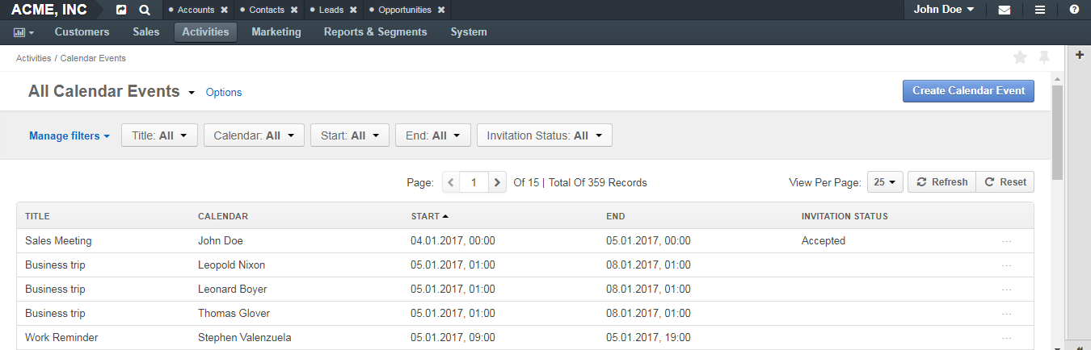1091x350 pixels.
Task: Click the page number input field
Action: click(474, 182)
